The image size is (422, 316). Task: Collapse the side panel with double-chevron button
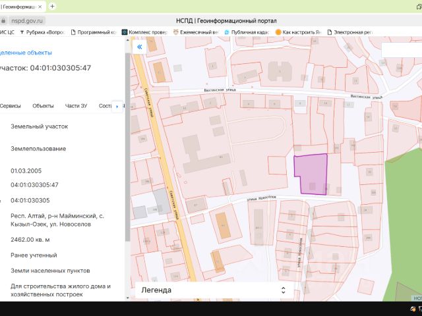(x=139, y=47)
